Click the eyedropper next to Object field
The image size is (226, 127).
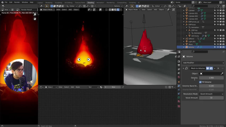pyautogui.click(x=222, y=74)
